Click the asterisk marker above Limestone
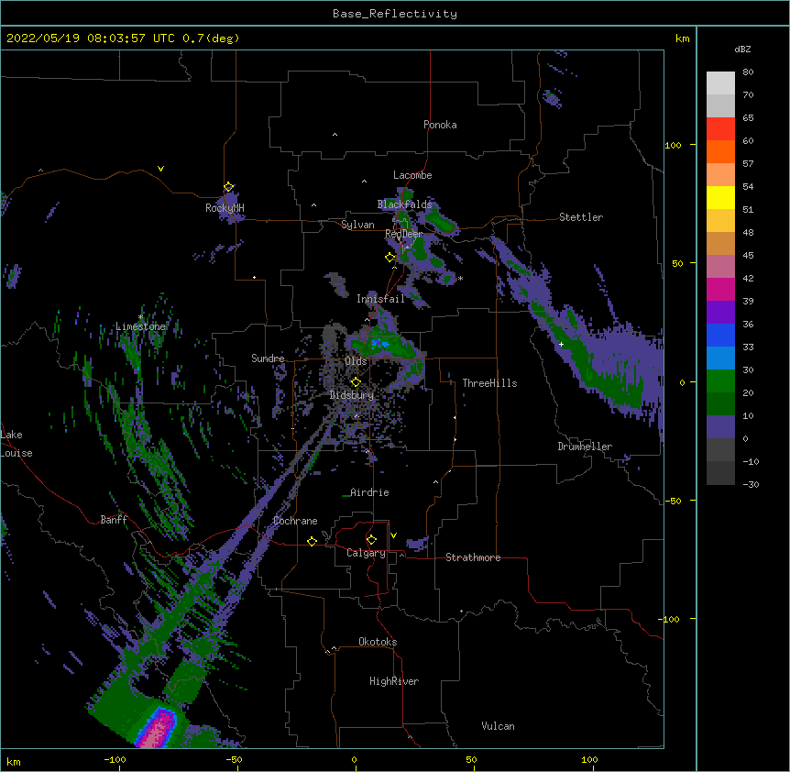Viewport: 790px width, 772px height. [140, 316]
